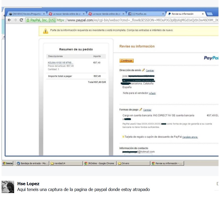
Task: Click the yellow warning triangle icon
Action: (x=46, y=31)
